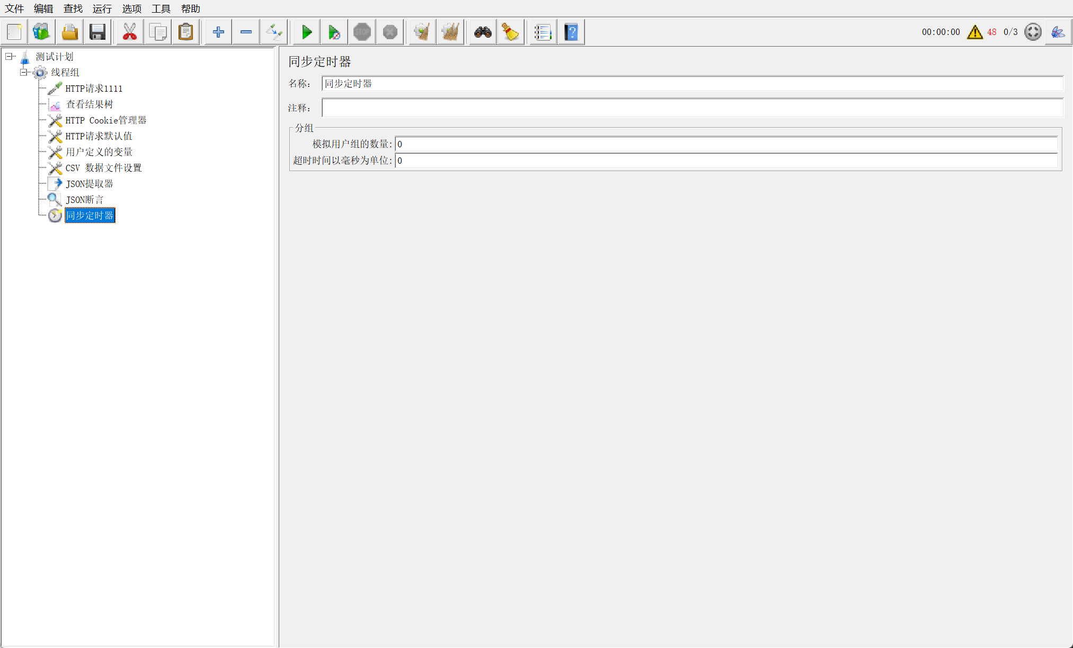The image size is (1073, 648).
Task: Click the JMeter feather logo icon
Action: [x=1058, y=32]
